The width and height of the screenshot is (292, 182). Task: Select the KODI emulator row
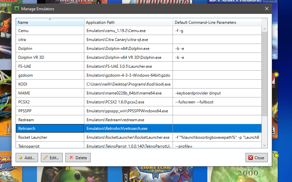[x=139, y=84]
